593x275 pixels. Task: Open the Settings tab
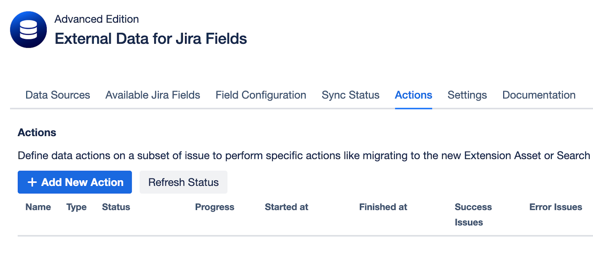click(467, 95)
